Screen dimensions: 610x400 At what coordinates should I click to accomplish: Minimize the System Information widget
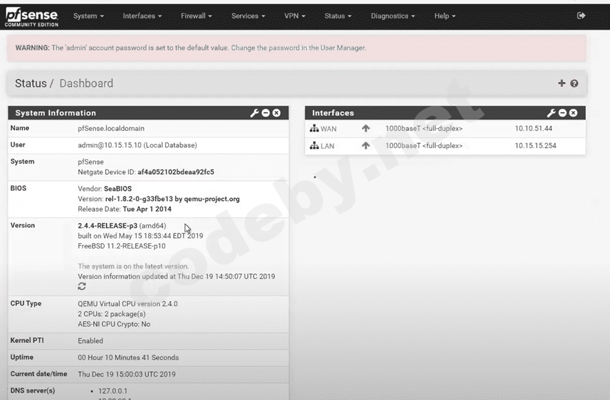tap(265, 113)
